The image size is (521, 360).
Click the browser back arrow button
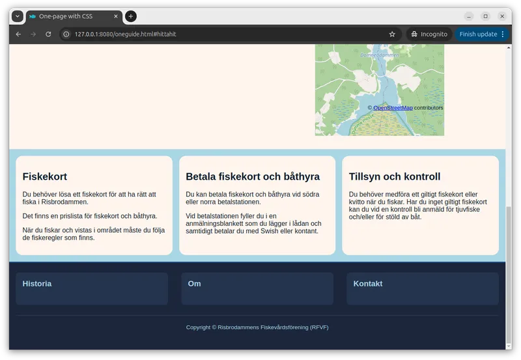(18, 34)
